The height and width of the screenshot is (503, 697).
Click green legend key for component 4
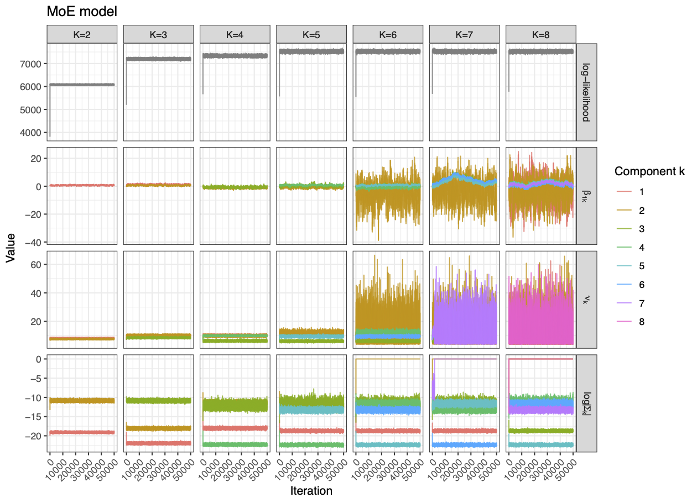[624, 248]
